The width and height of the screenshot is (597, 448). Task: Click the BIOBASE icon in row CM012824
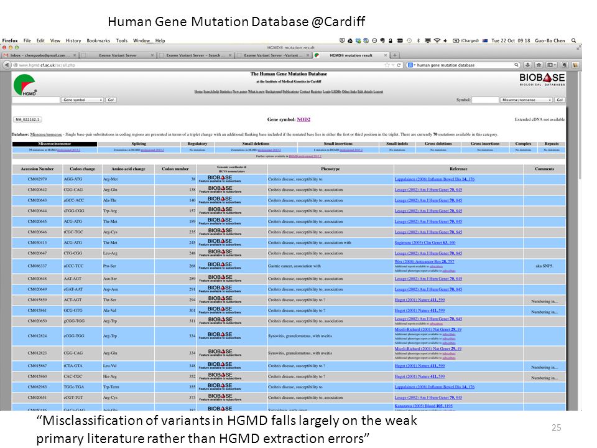point(220,335)
